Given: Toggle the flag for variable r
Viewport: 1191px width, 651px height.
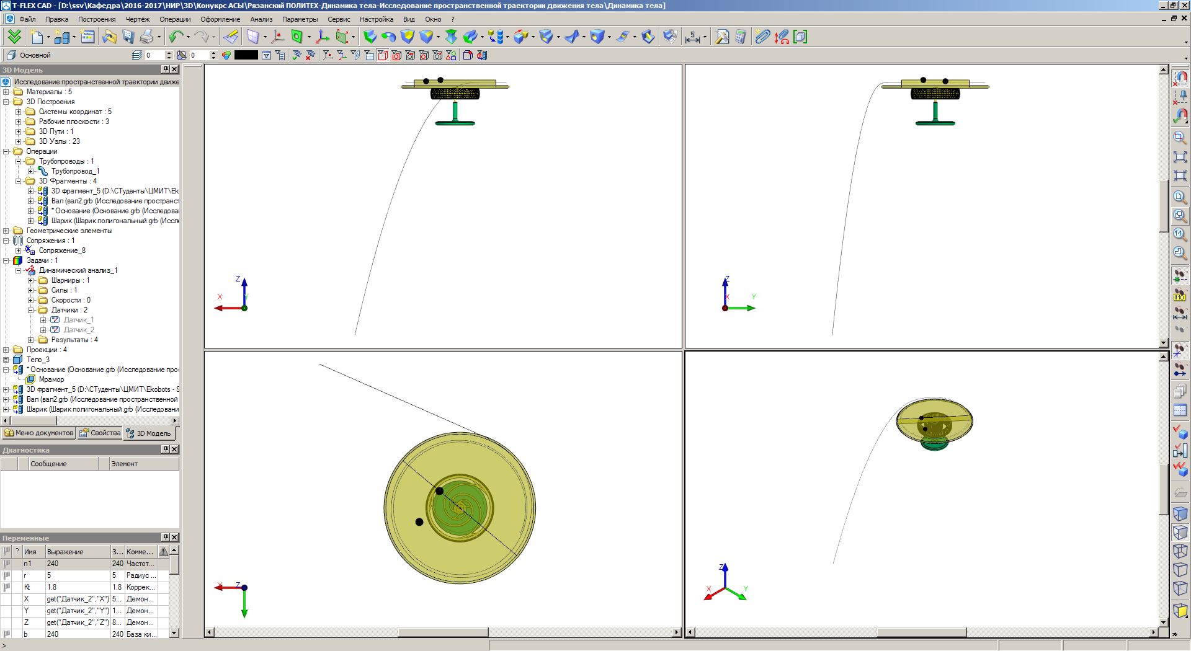Looking at the screenshot, I should pyautogui.click(x=7, y=575).
